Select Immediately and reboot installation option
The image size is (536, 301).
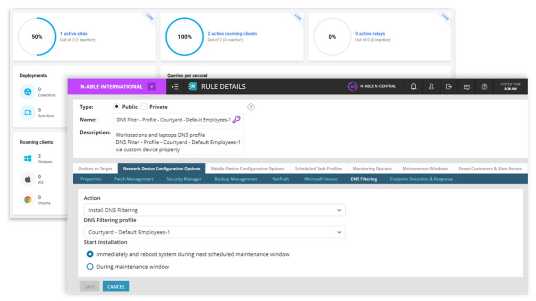coord(90,254)
